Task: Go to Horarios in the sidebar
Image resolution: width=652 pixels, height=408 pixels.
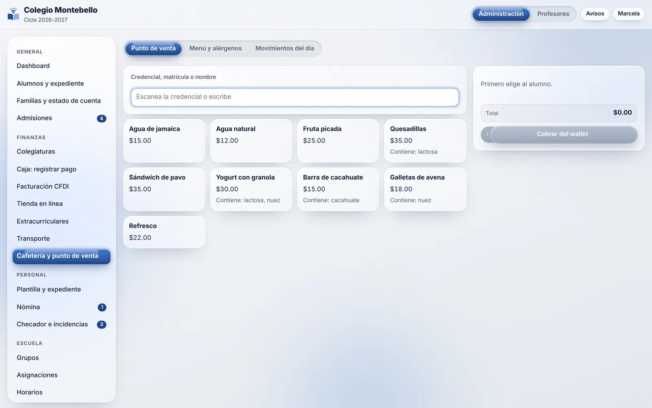Action: (62, 392)
